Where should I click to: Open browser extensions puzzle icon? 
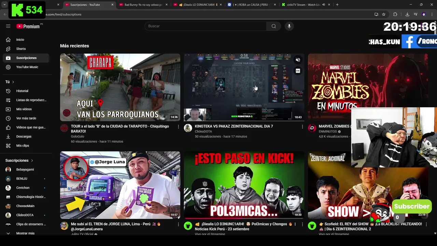[x=395, y=14]
